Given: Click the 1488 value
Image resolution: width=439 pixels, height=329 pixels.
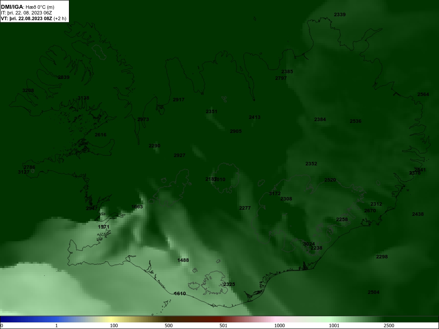Looking at the screenshot, I should [x=183, y=260].
